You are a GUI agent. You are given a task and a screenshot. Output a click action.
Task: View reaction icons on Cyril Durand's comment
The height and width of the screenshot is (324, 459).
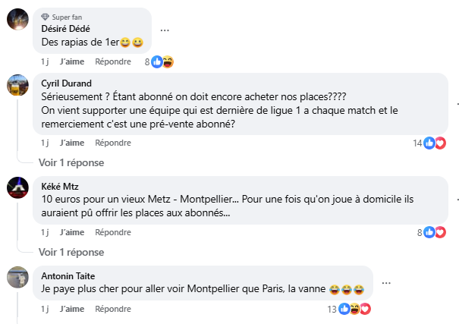pos(435,143)
